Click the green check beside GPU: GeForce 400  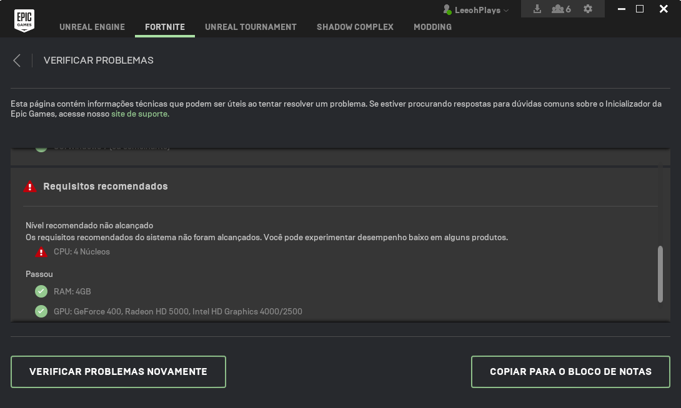tap(41, 311)
